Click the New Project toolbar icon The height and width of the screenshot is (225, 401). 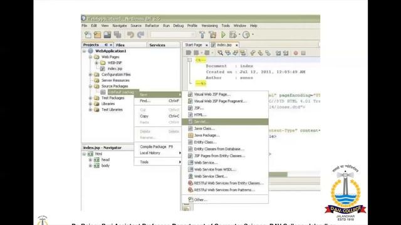98,35
